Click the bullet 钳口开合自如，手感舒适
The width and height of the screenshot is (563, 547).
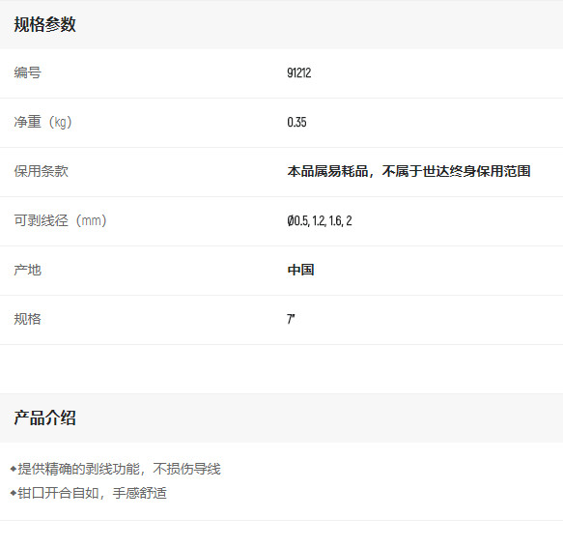click(x=93, y=493)
